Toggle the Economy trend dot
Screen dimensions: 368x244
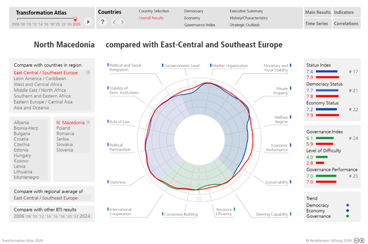click(347, 210)
